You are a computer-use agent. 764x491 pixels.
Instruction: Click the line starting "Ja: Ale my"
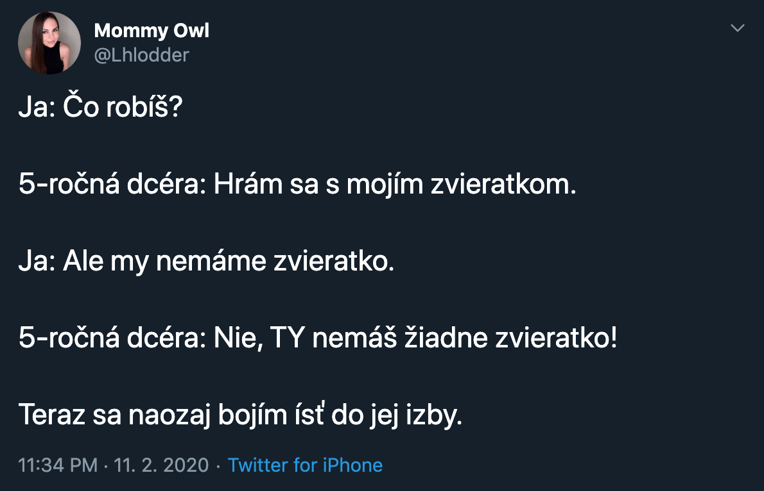pos(205,262)
